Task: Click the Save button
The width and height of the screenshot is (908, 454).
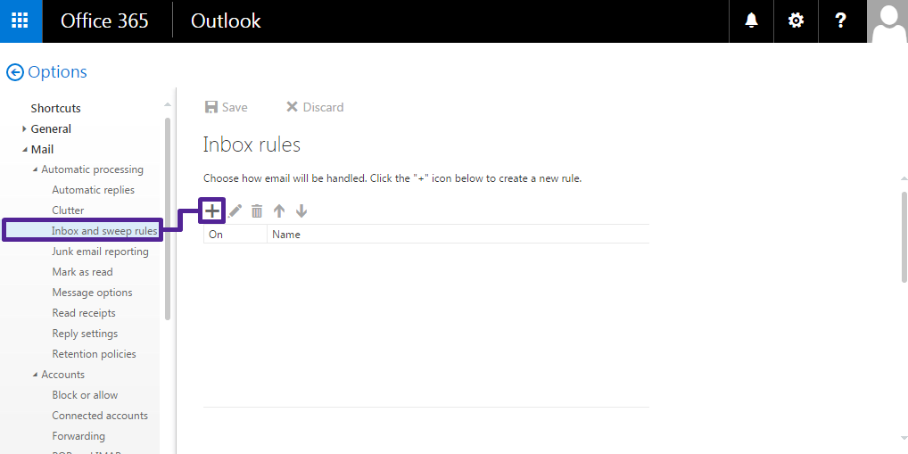Action: click(226, 107)
